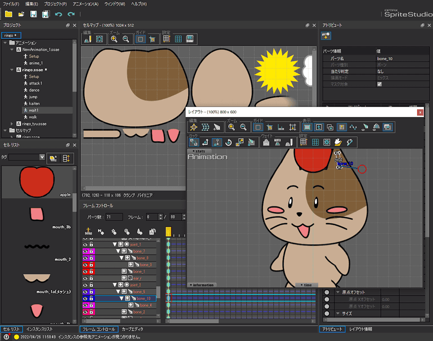The width and height of the screenshot is (433, 341).
Task: Toggle lock on the joint_2 layer
Action: pyautogui.click(x=91, y=285)
